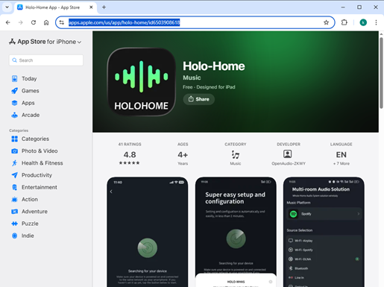Screen dimensions: 384x287
Task: Click the Categories grid icon
Action: (x=15, y=139)
